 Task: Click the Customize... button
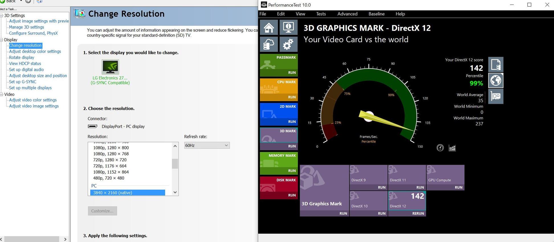tap(102, 211)
